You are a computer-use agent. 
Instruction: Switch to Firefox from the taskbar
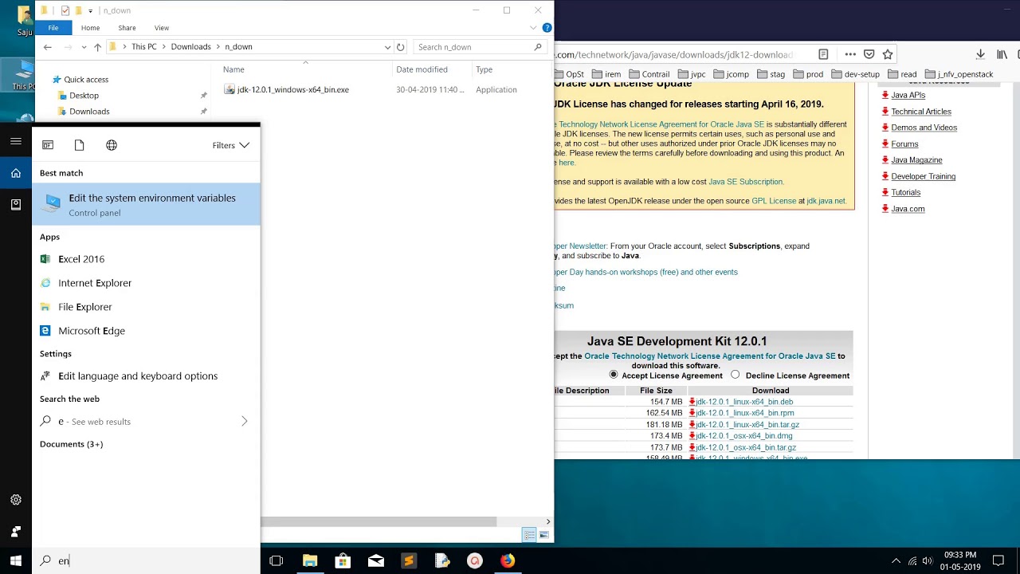(508, 561)
